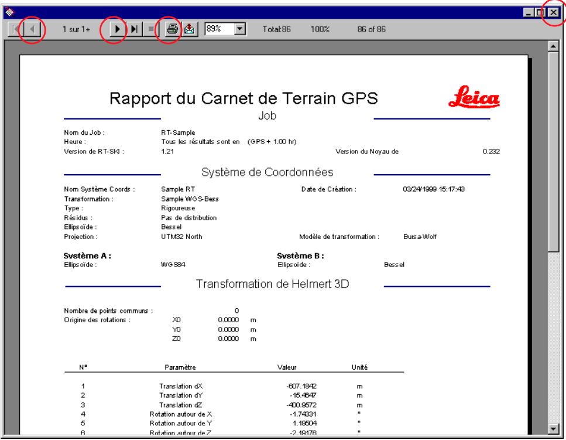The width and height of the screenshot is (566, 440).
Task: Click the vertical scrollbar down arrow
Action: pyautogui.click(x=553, y=428)
